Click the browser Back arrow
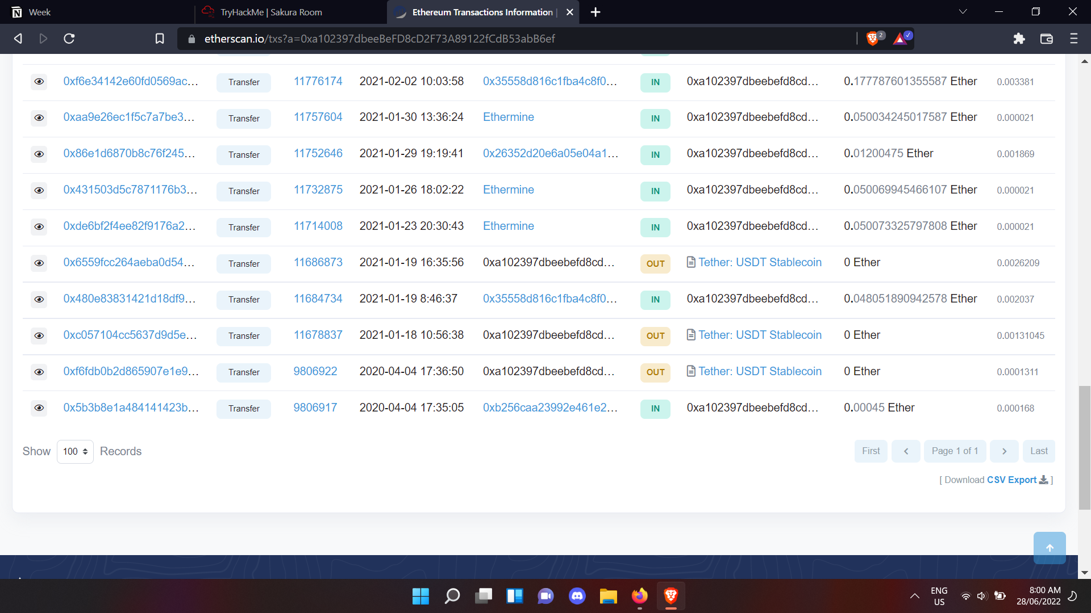The image size is (1091, 613). [18, 39]
